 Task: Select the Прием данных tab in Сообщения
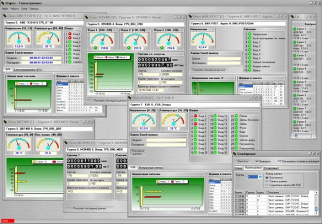253,168
